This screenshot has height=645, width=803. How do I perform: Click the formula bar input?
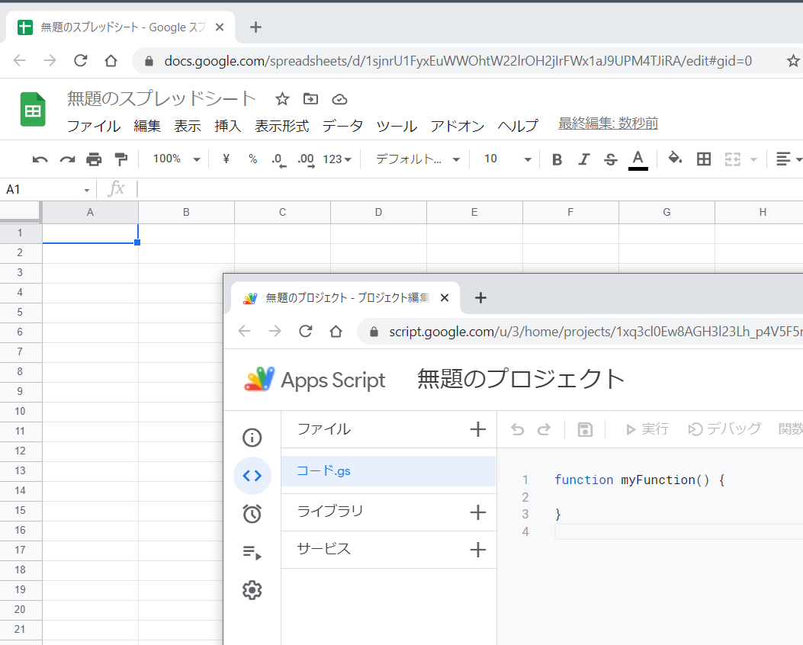pyautogui.click(x=468, y=189)
